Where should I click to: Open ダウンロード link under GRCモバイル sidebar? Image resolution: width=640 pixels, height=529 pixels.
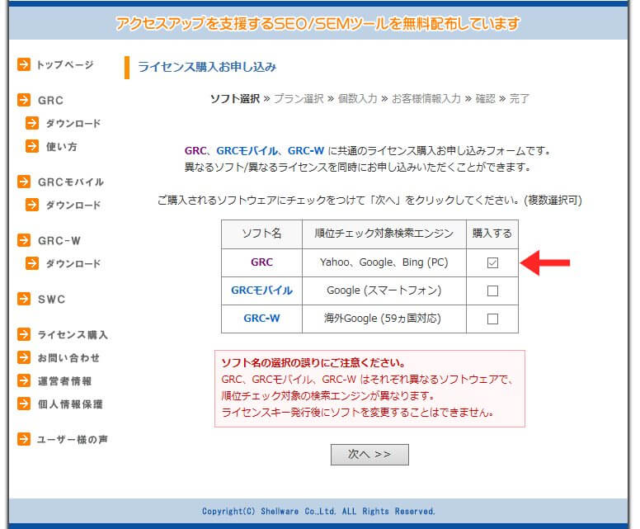pyautogui.click(x=73, y=205)
